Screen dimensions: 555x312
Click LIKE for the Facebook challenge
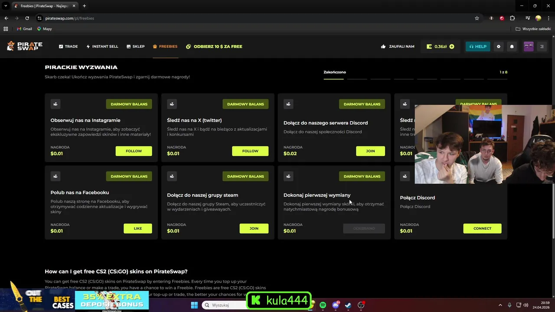pos(138,228)
